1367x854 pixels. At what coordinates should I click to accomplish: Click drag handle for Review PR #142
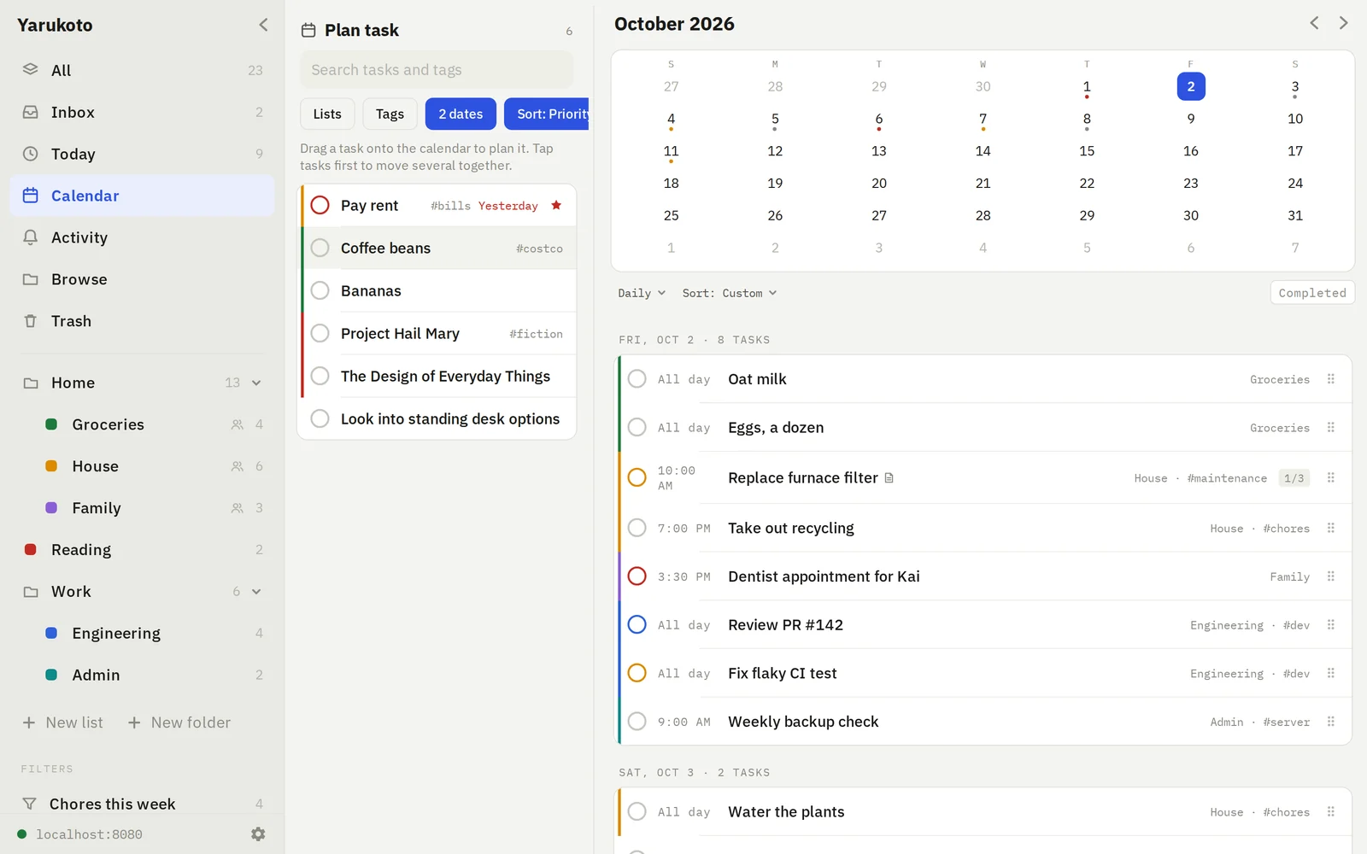(x=1330, y=625)
